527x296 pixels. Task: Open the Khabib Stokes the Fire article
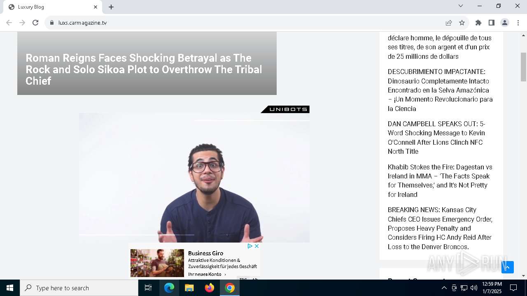(440, 181)
